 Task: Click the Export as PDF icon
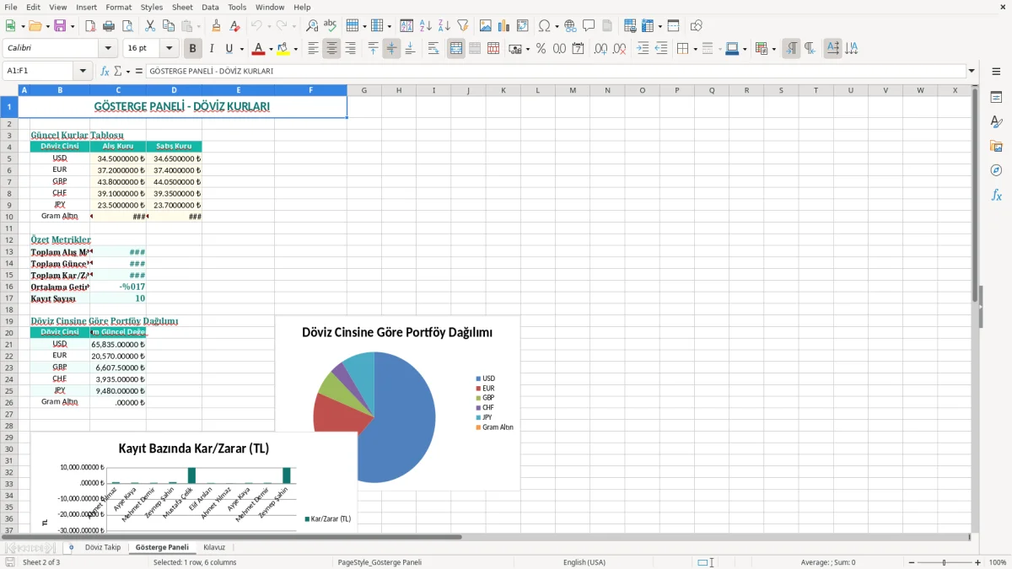point(90,26)
